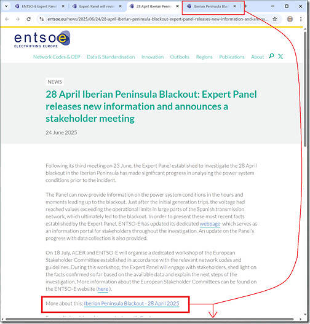310x324 pixels.
Task: Open Data & Standardisation menu
Action: [x=111, y=57]
